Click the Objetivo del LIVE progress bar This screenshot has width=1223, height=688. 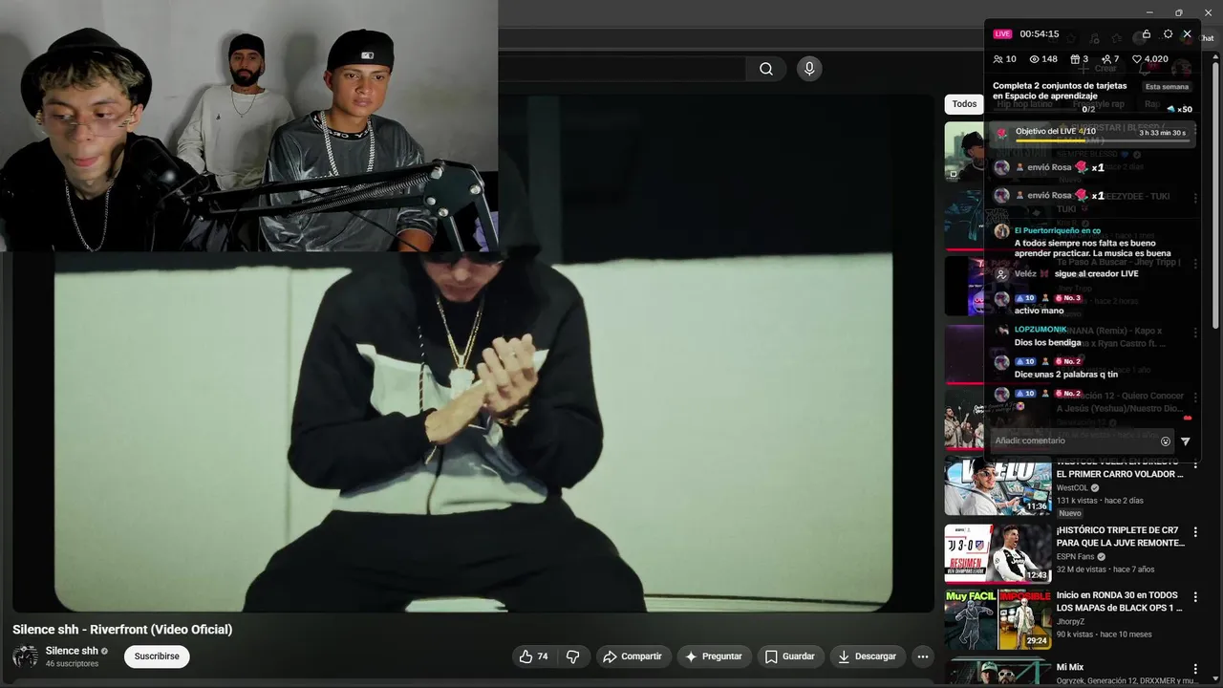coord(1103,141)
